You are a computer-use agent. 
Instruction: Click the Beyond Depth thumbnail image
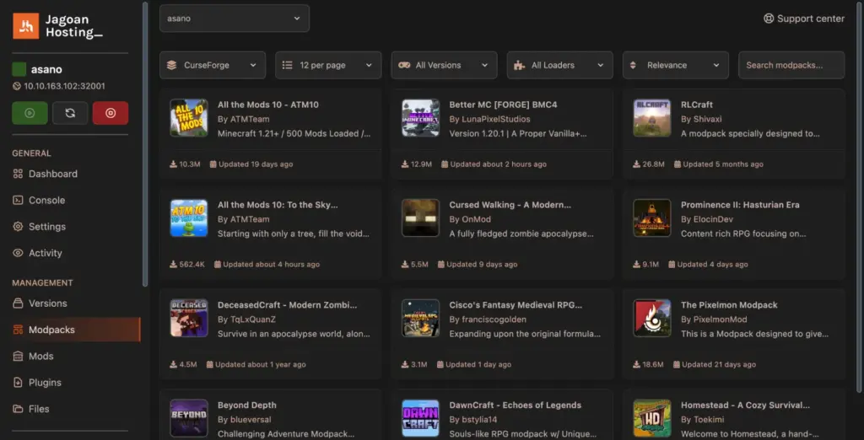tap(189, 418)
